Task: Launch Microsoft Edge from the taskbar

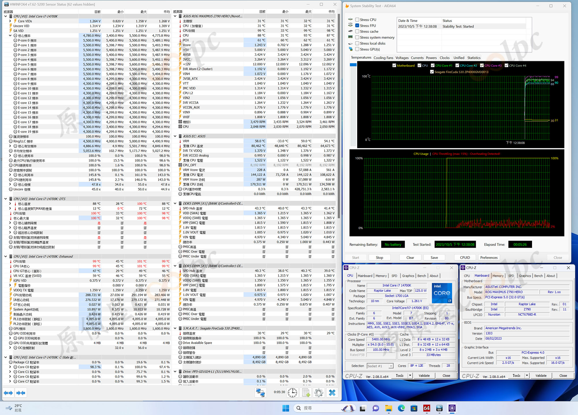Action: pos(401,408)
